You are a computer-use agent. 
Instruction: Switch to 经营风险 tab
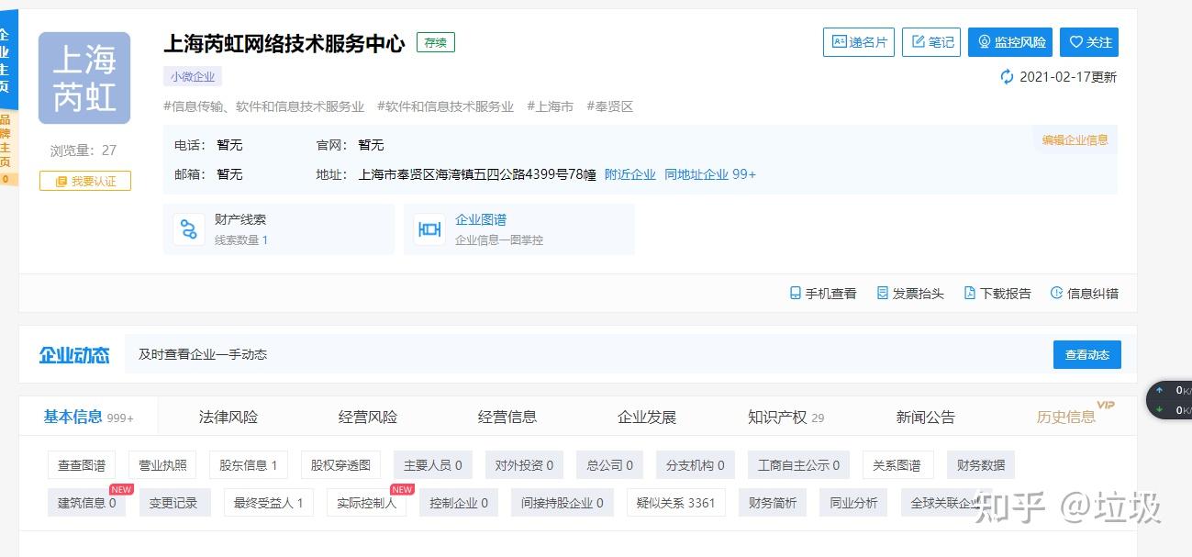coord(368,417)
